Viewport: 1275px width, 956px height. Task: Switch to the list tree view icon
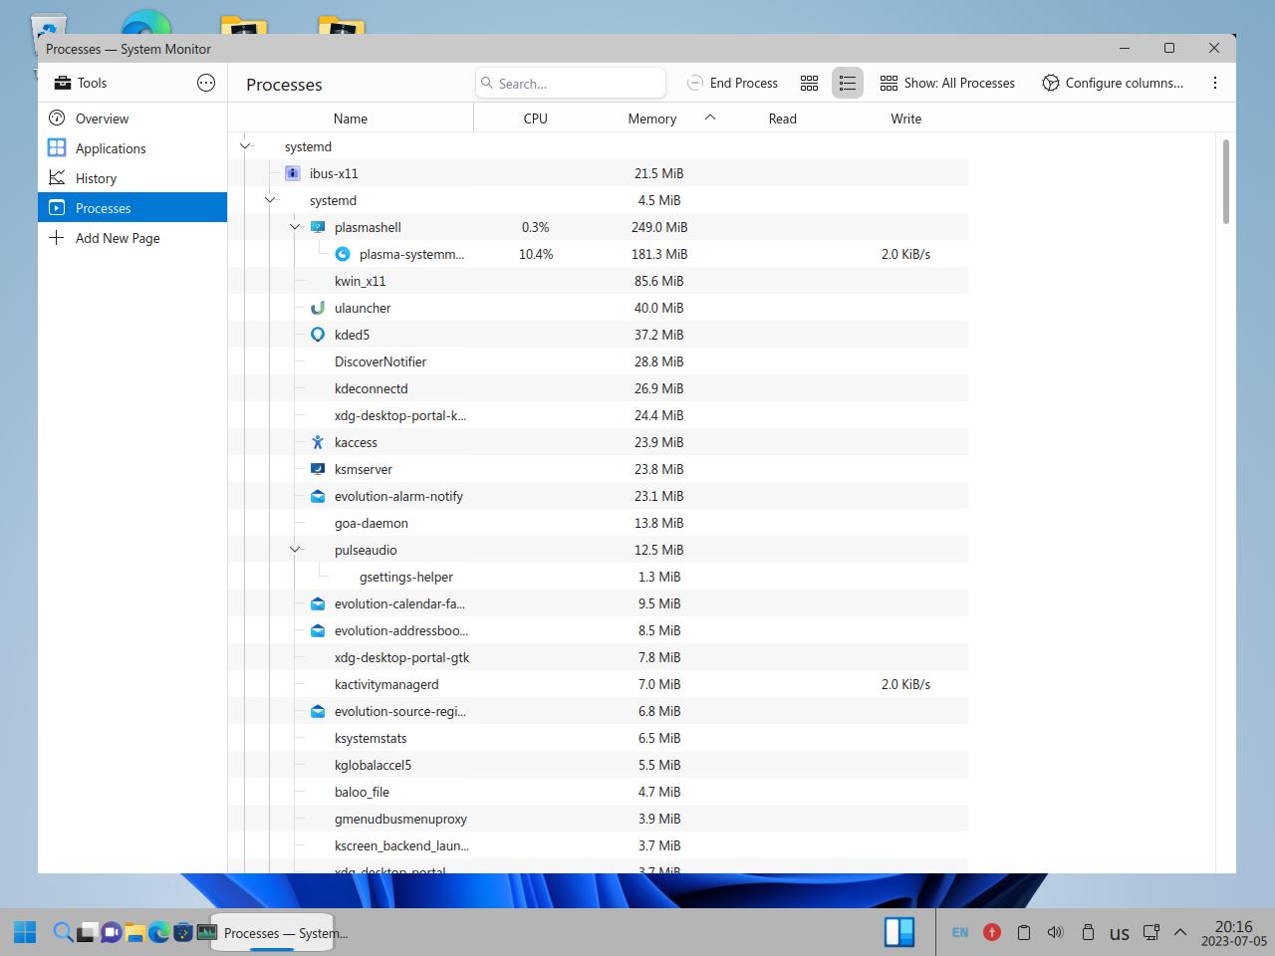tap(847, 84)
